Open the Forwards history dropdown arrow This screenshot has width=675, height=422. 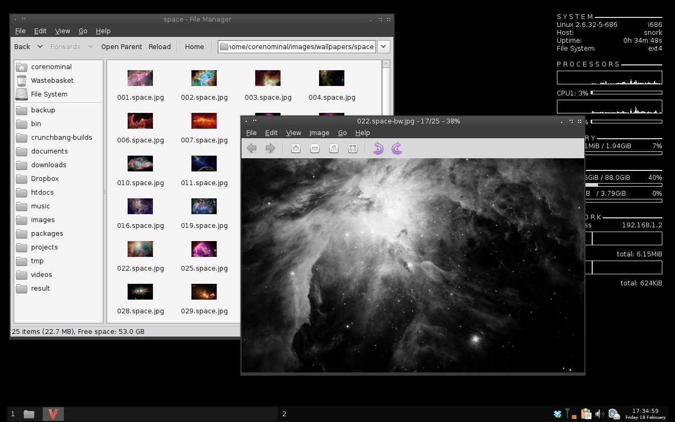pos(90,46)
